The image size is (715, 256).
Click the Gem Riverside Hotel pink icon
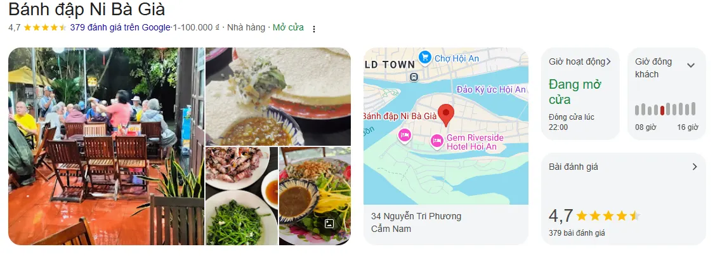(437, 141)
